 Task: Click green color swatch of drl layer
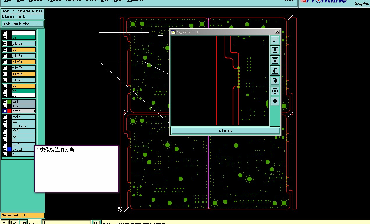pos(9,102)
